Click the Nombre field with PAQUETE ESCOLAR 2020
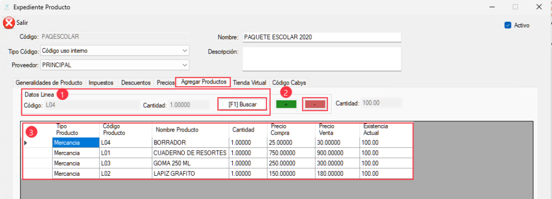 [x=322, y=37]
